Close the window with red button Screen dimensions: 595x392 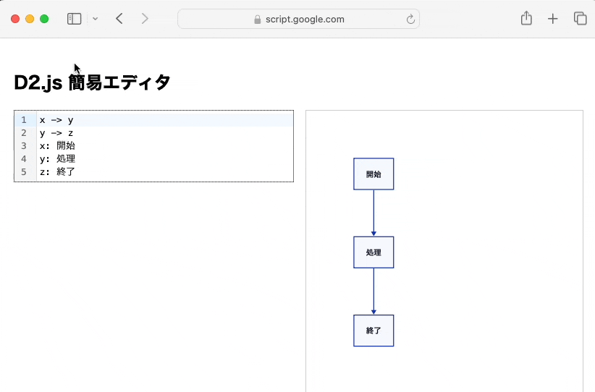tap(15, 19)
